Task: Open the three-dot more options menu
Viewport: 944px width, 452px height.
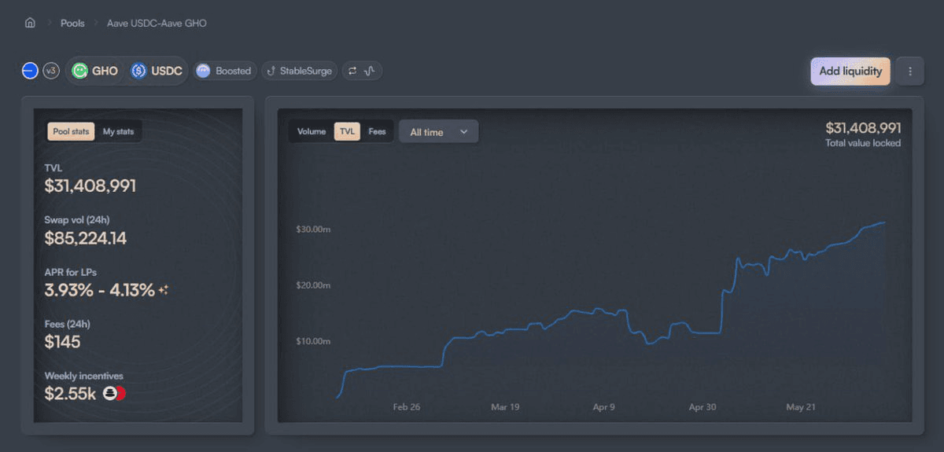Action: coord(910,71)
